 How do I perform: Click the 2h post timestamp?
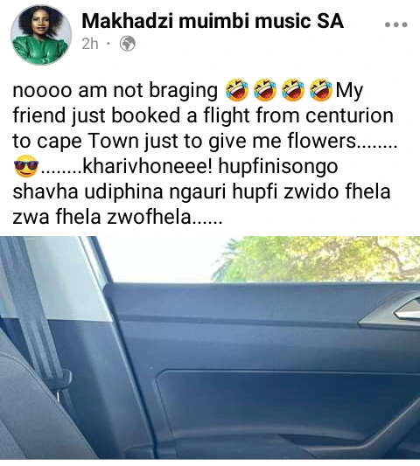click(x=90, y=44)
